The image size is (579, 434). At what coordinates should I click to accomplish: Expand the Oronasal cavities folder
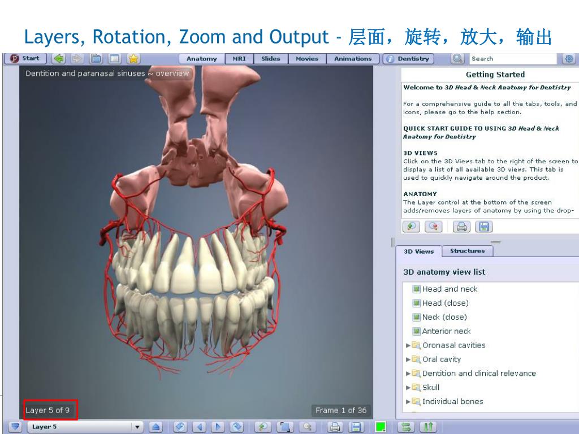[x=408, y=345]
